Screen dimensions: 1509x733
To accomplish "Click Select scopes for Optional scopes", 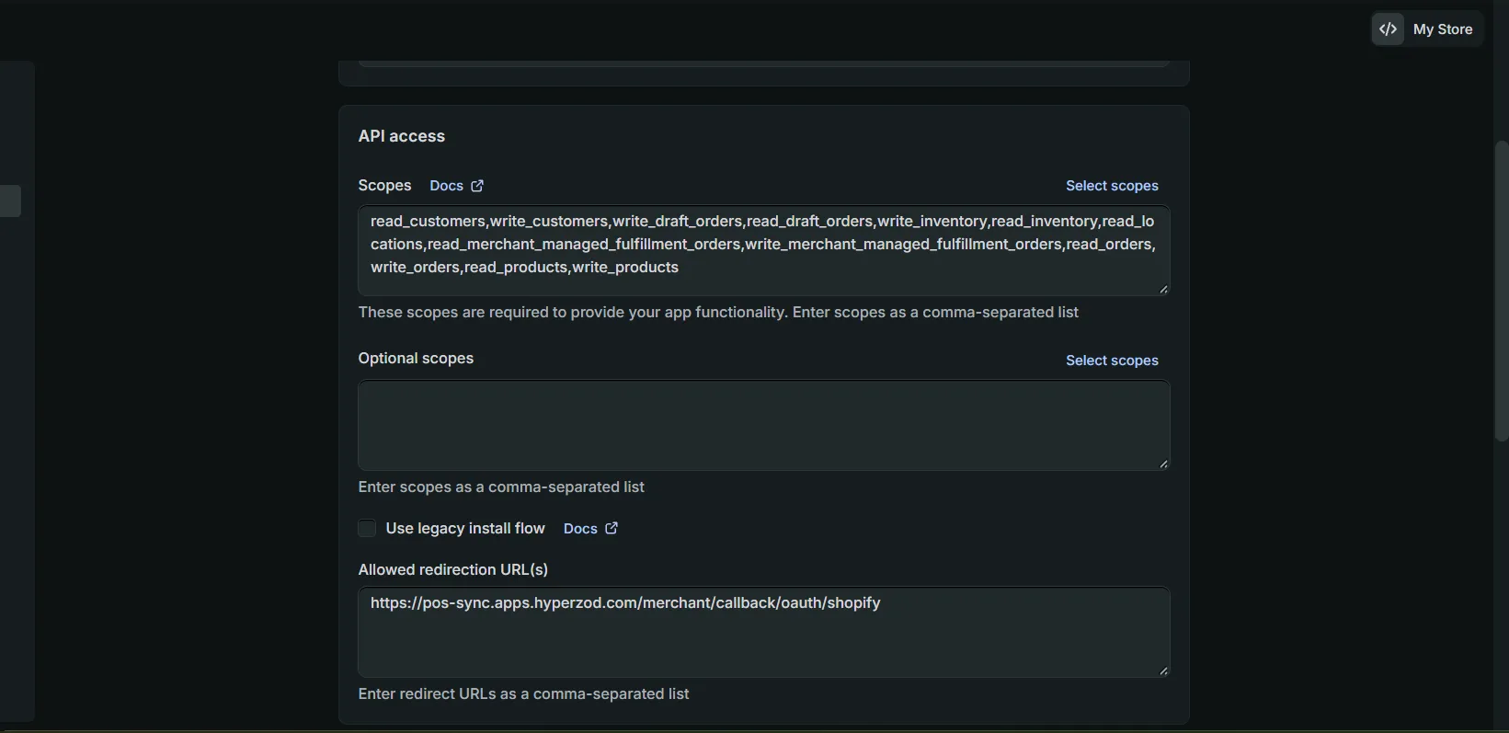I will point(1112,361).
